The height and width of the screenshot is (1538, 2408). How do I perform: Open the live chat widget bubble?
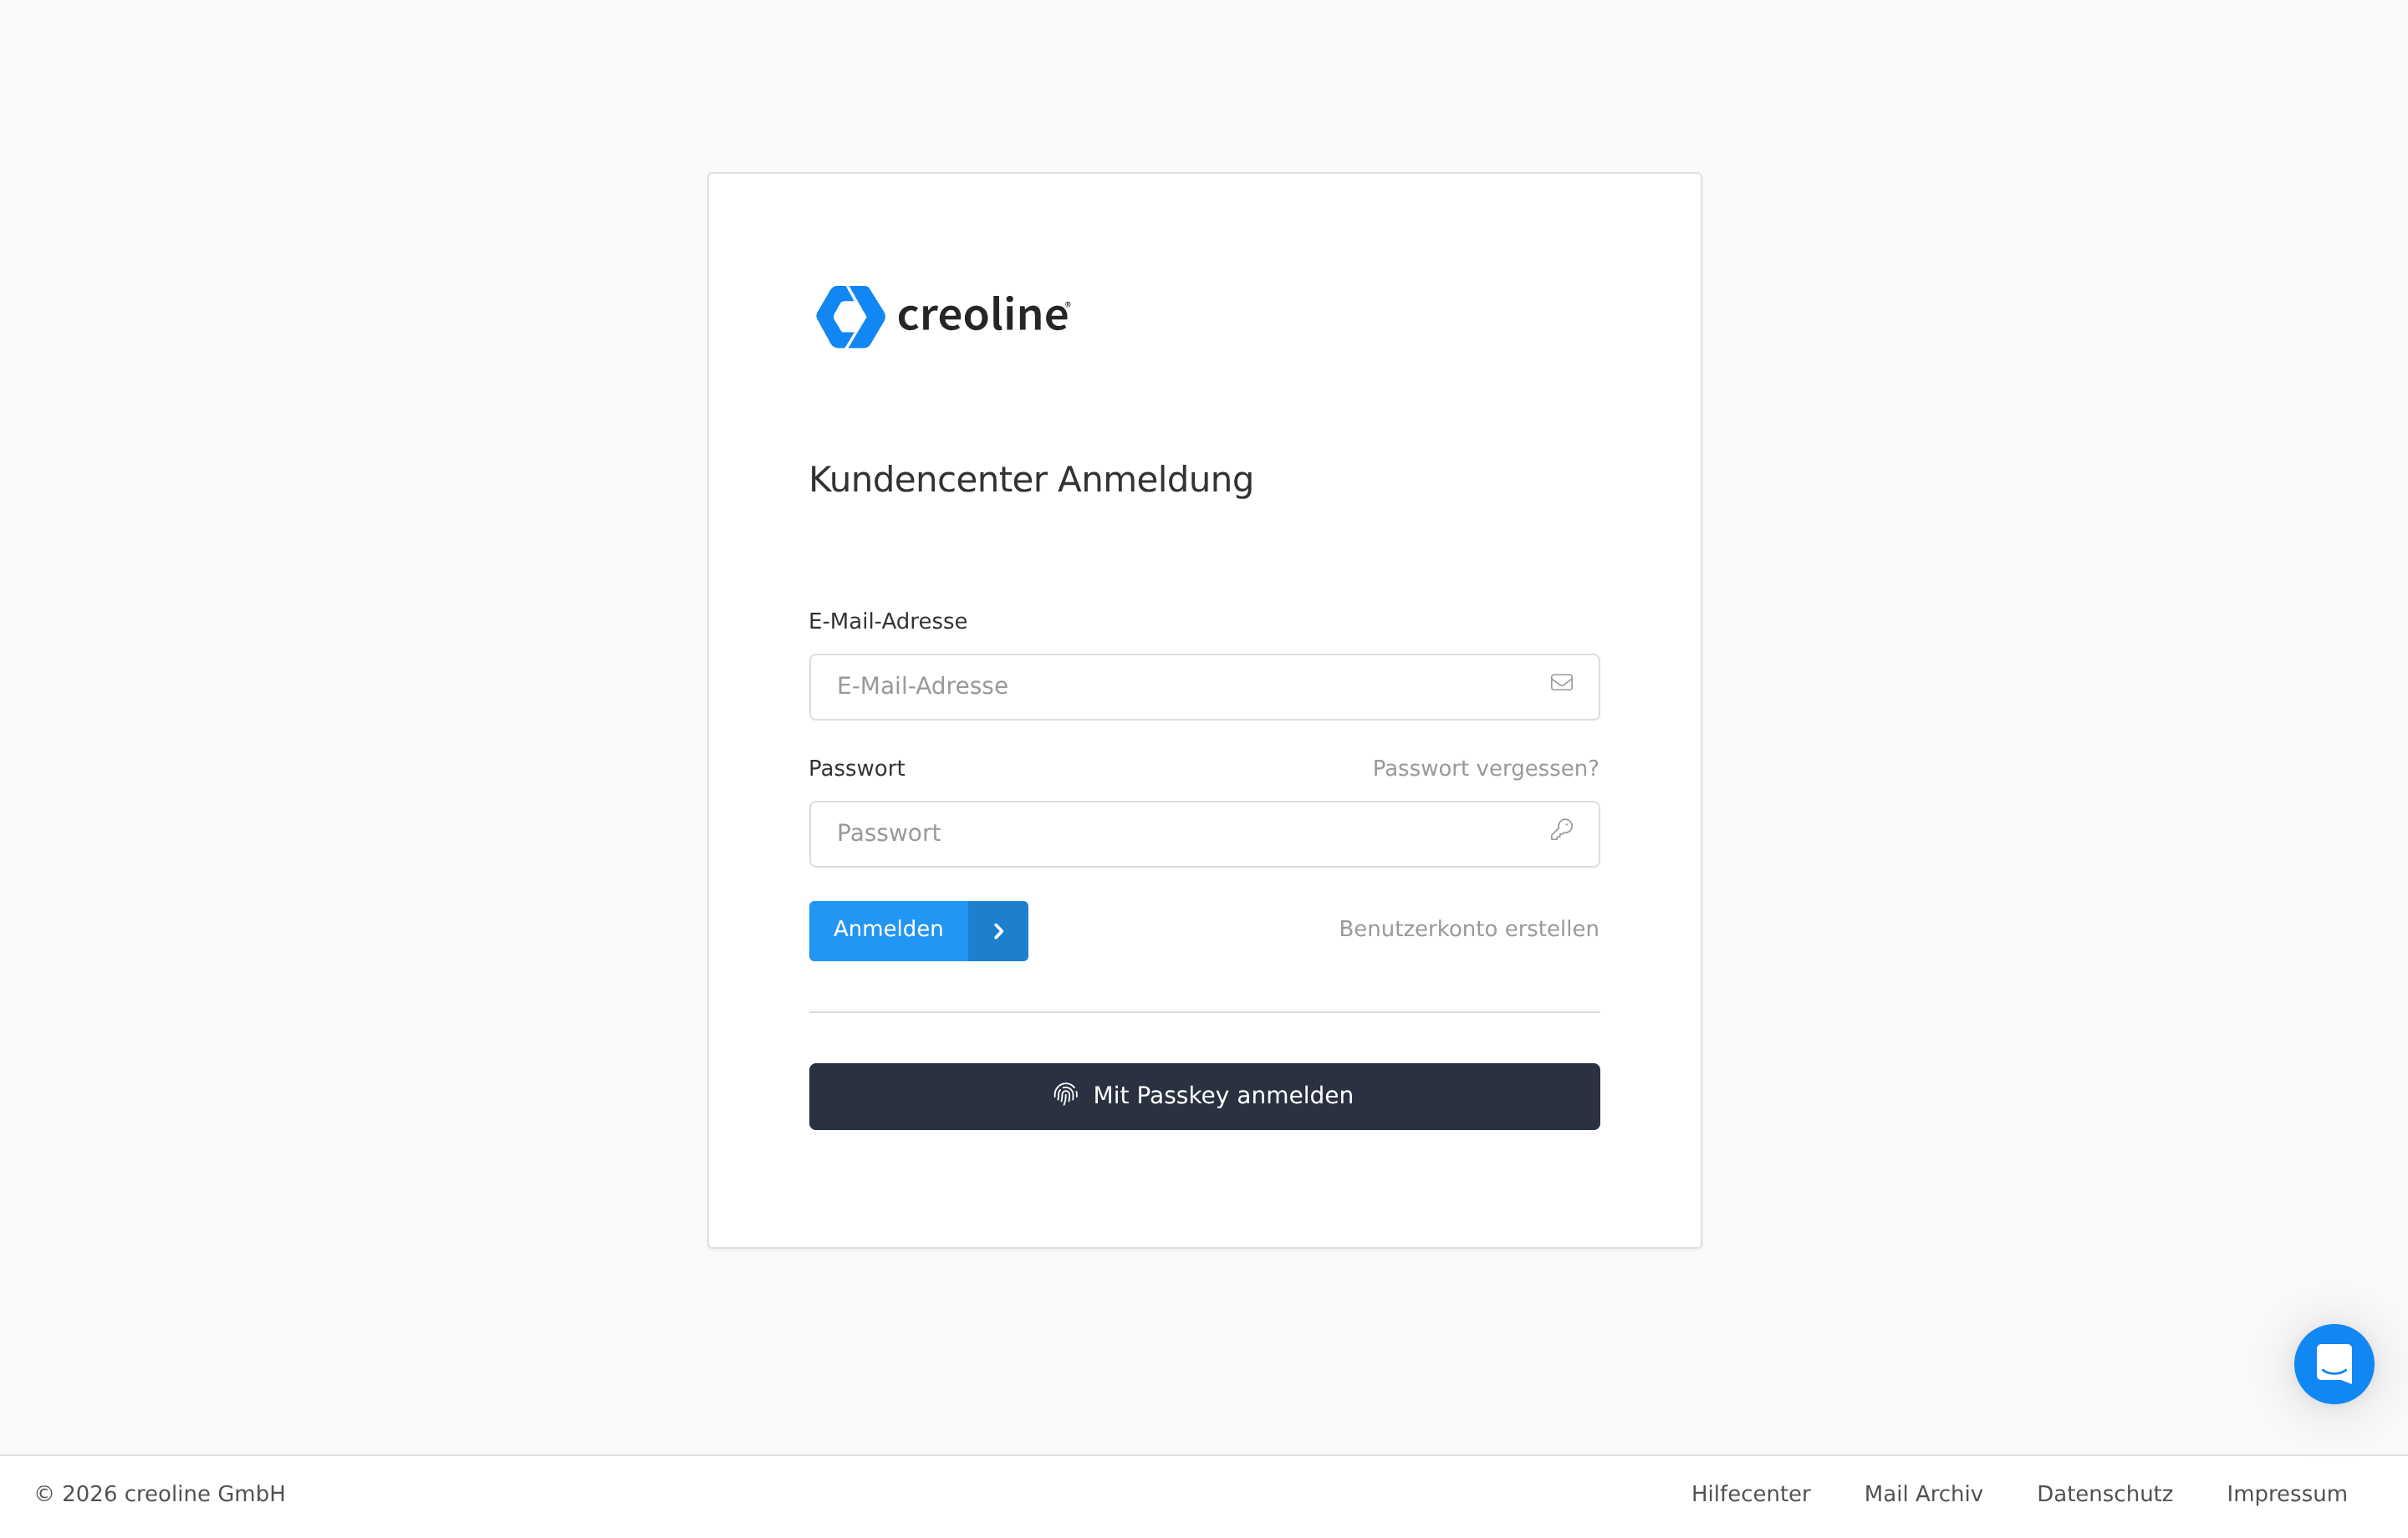[2333, 1364]
